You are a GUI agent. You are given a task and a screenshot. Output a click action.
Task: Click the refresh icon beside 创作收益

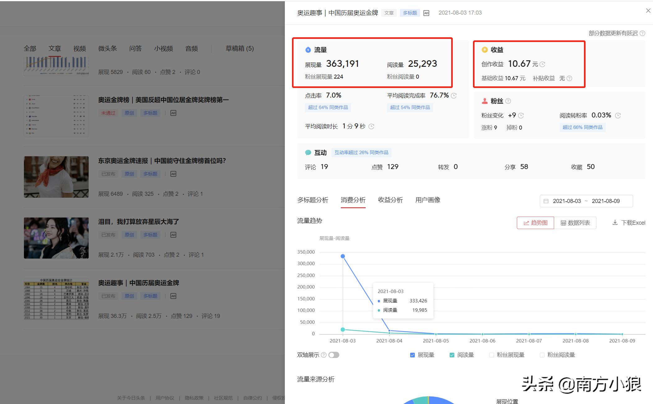[x=543, y=64]
